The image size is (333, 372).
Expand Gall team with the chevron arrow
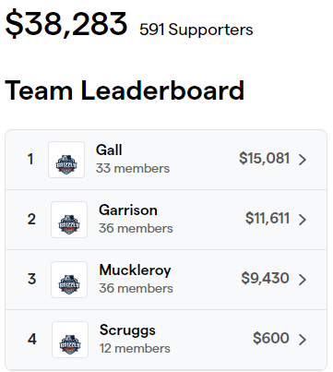tap(303, 160)
